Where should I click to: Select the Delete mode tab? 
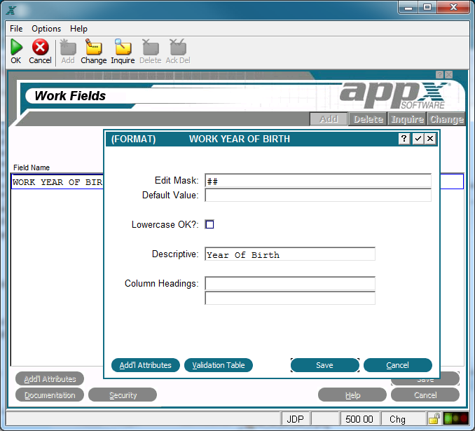click(369, 119)
